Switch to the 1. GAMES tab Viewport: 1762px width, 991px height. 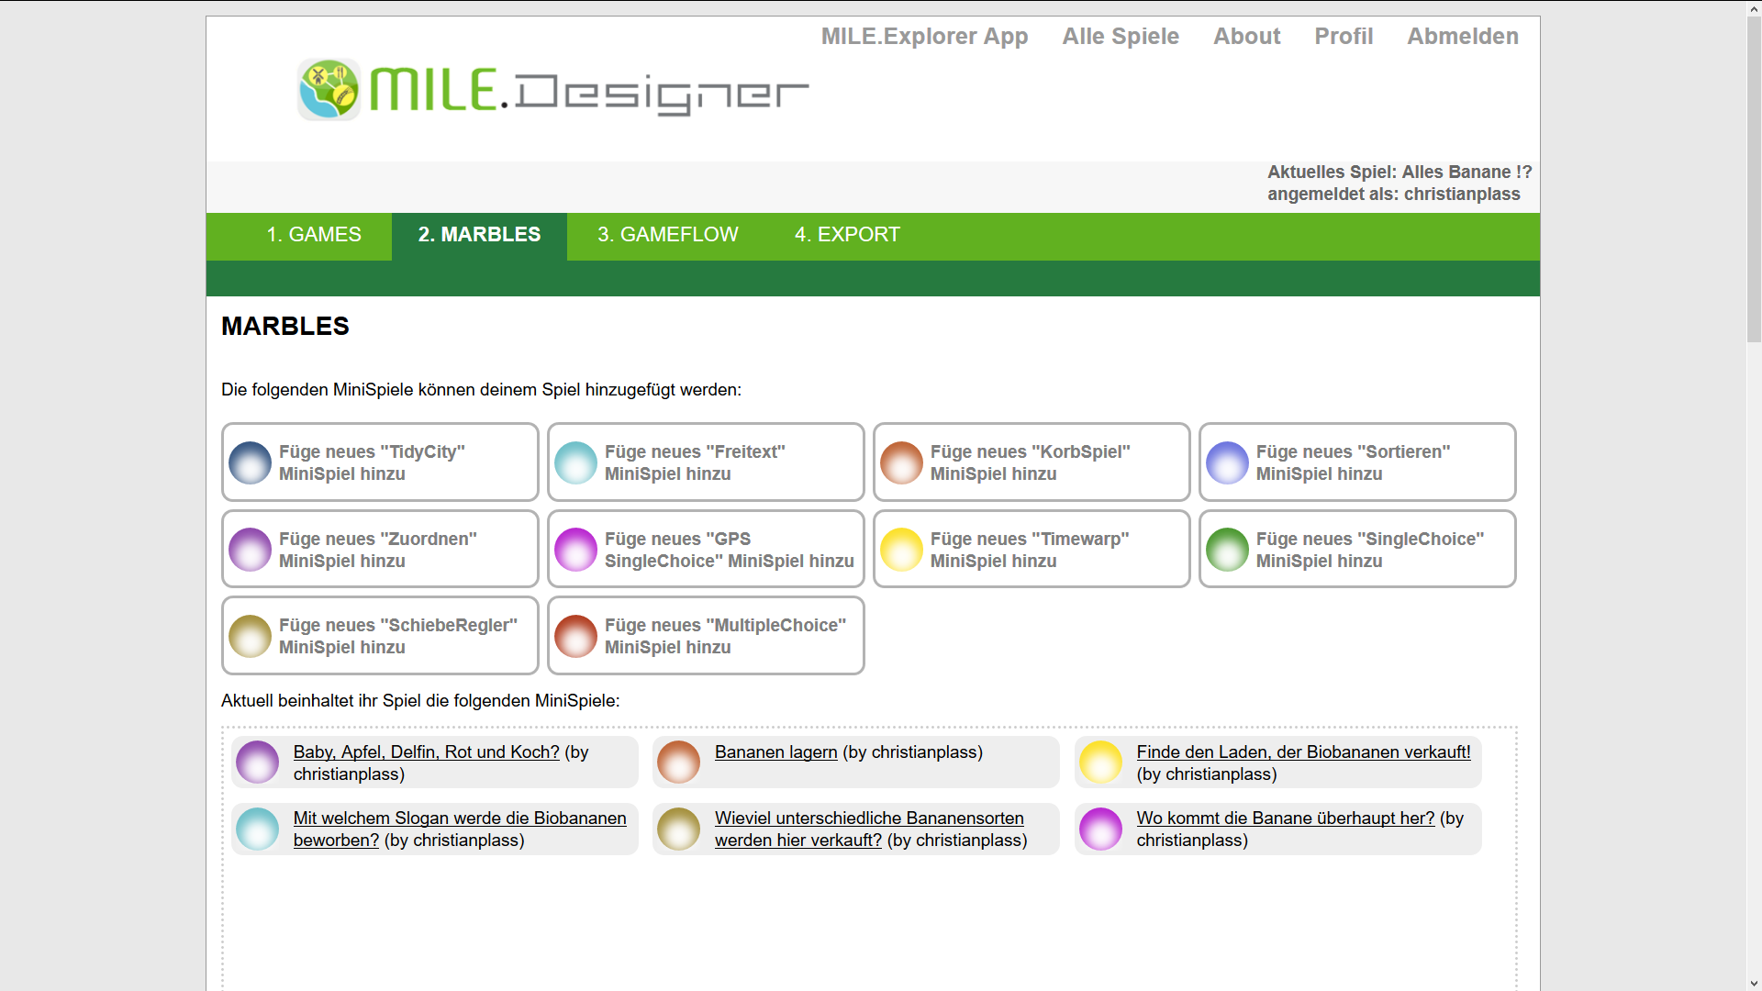pyautogui.click(x=313, y=235)
